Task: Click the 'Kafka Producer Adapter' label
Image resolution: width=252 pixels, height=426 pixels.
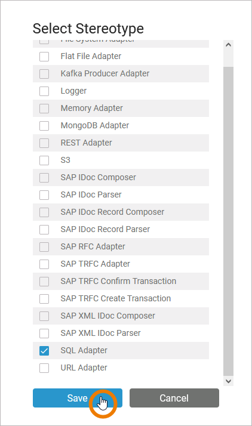Action: [105, 73]
